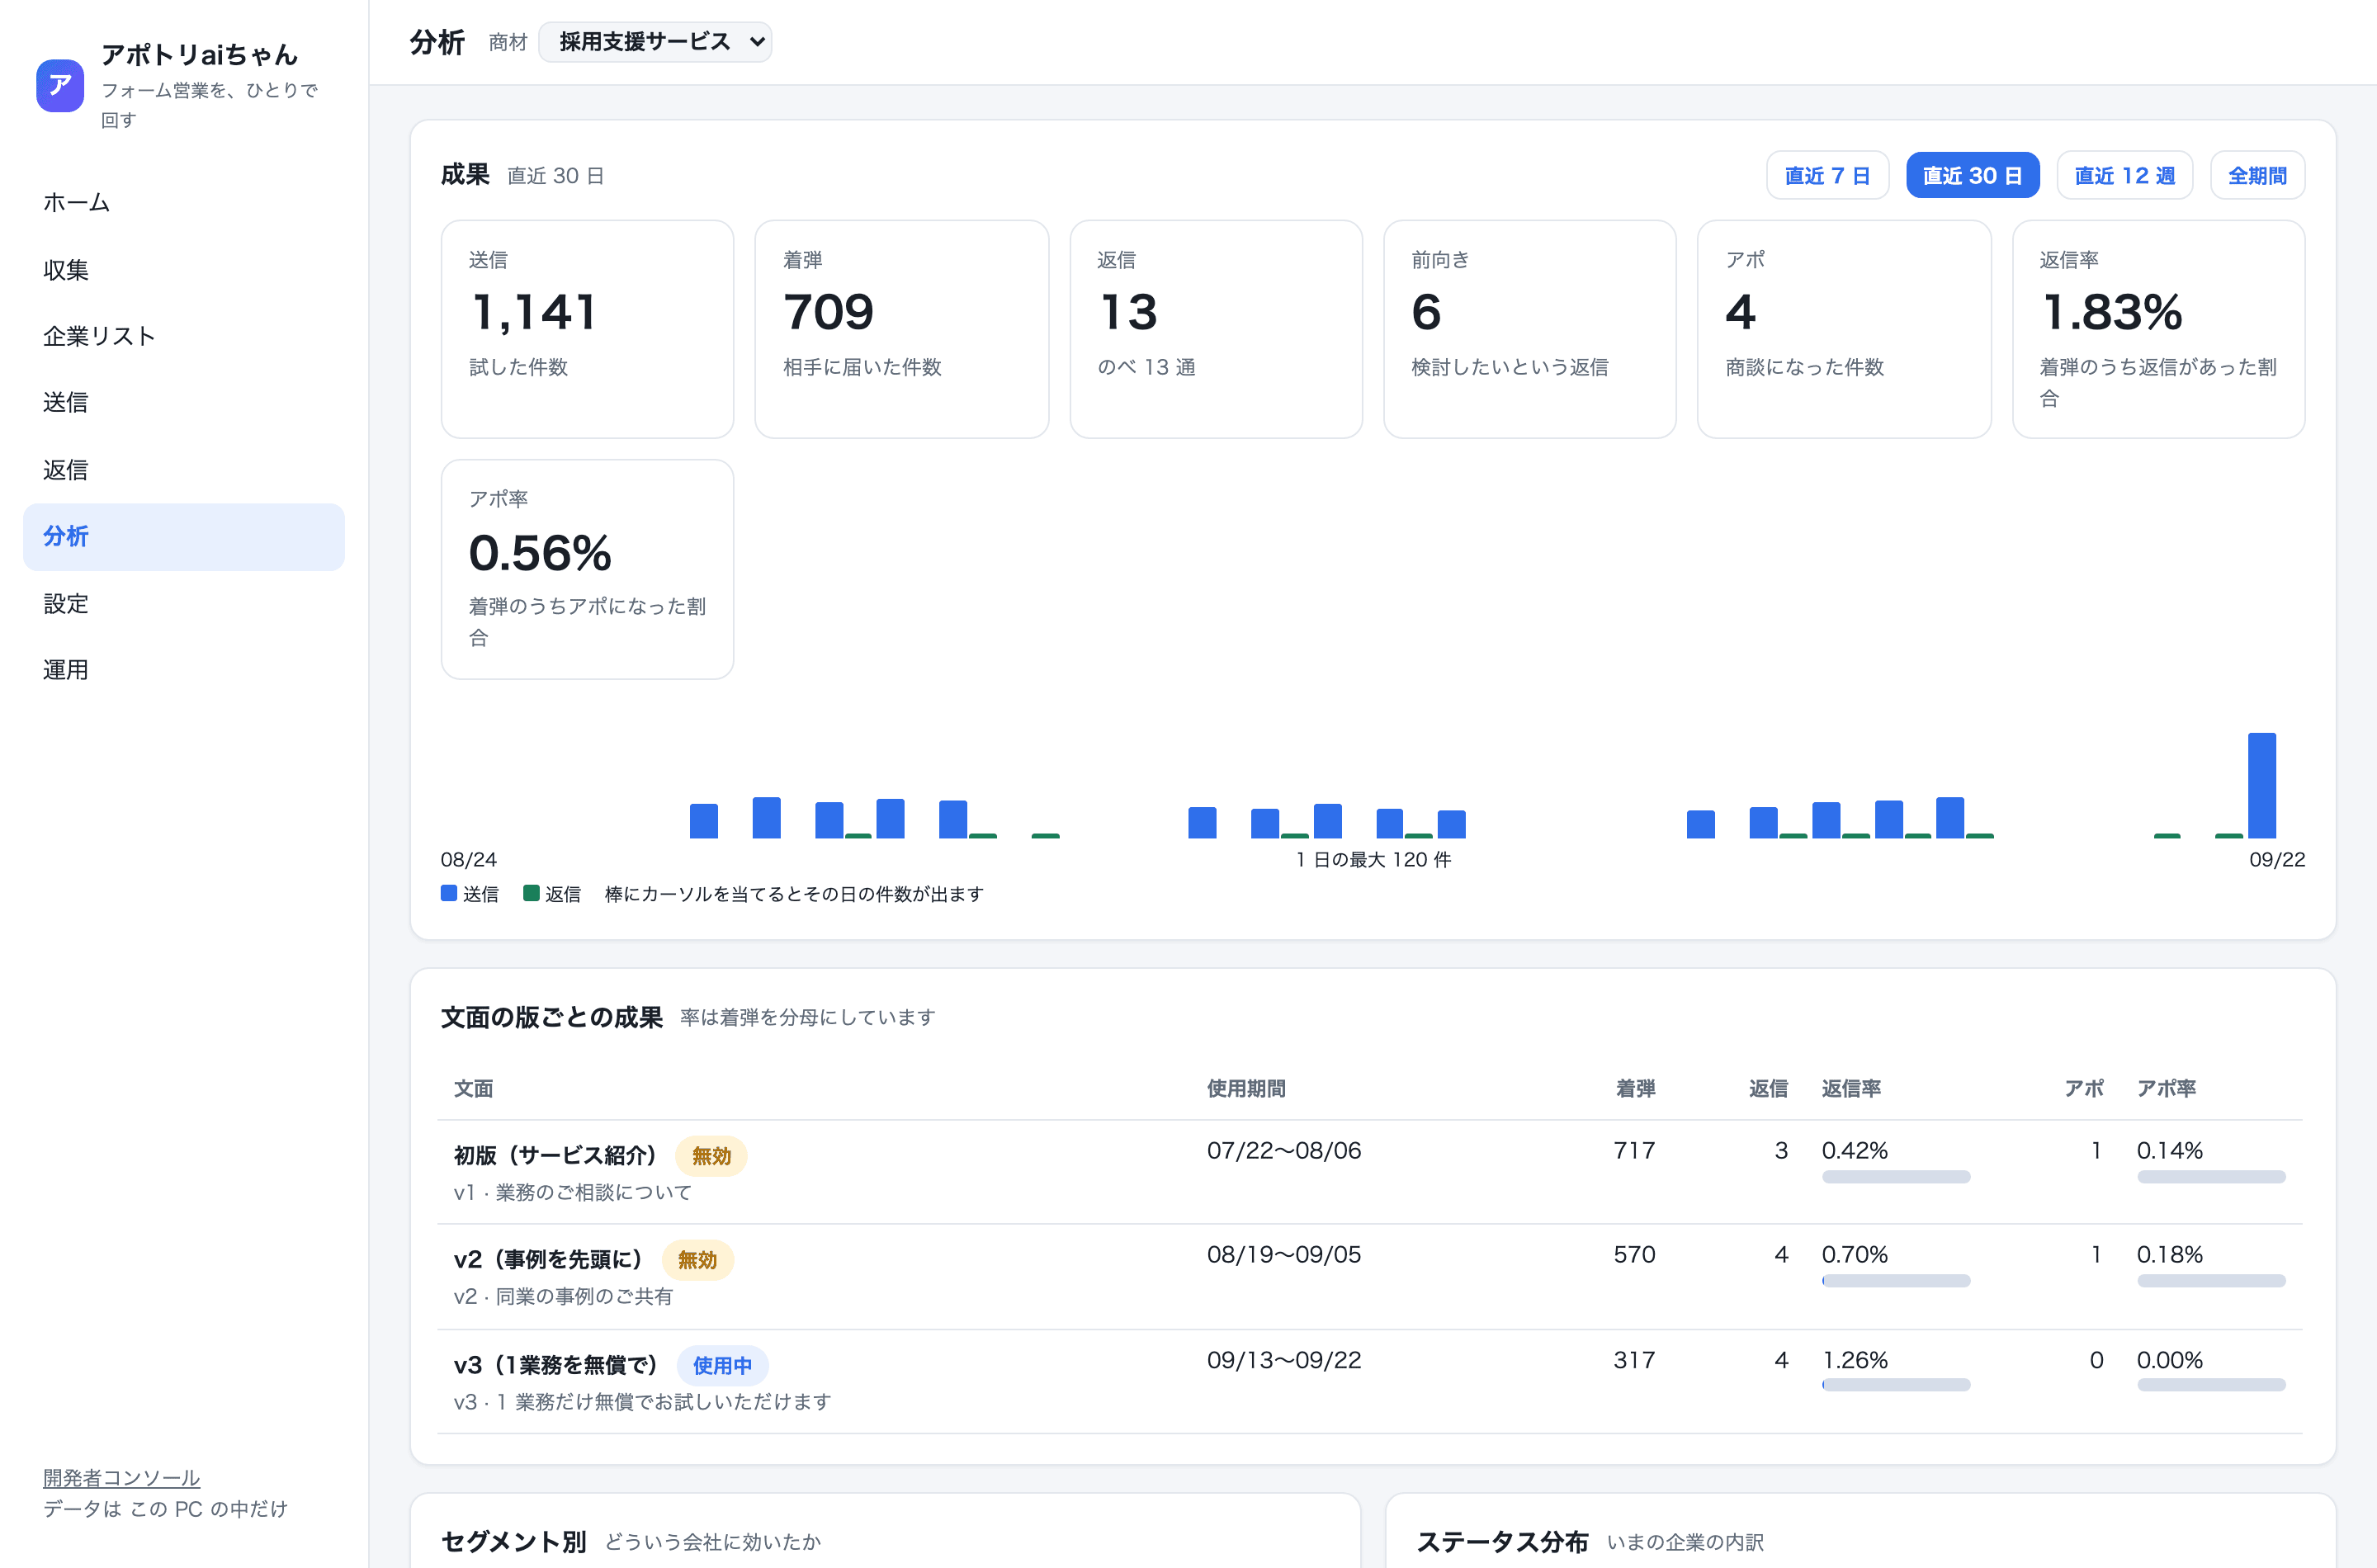Open the 開発者コンソール link
Screen dimensions: 2377x1568
(121, 1477)
